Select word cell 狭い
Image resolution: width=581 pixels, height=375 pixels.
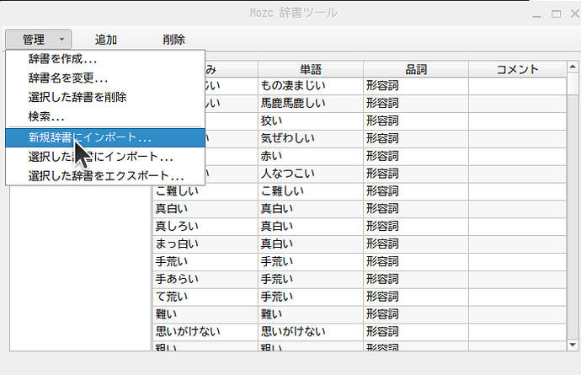click(x=311, y=121)
